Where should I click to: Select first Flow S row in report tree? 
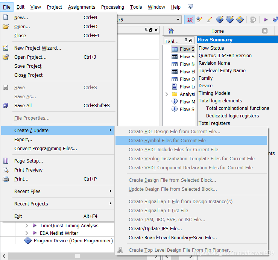tap(183, 49)
